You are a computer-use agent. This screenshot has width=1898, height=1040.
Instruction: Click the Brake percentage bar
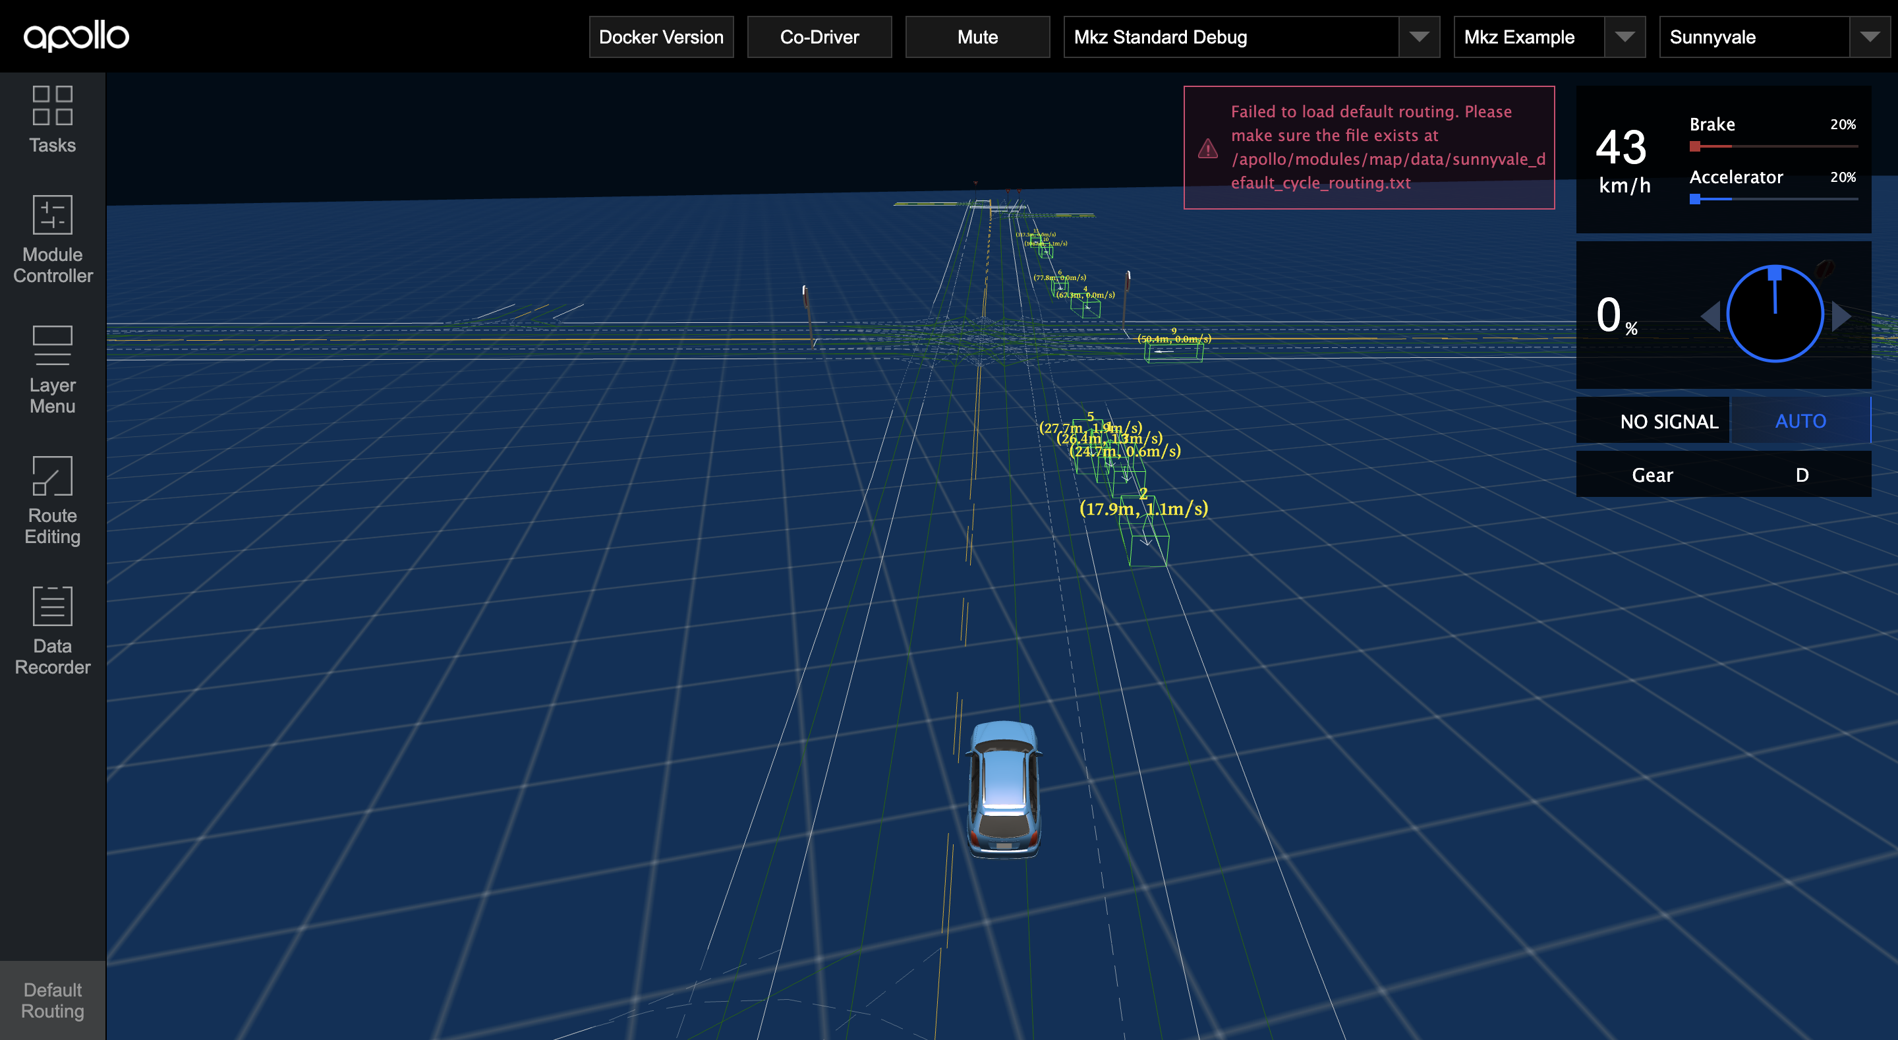pyautogui.click(x=1773, y=147)
